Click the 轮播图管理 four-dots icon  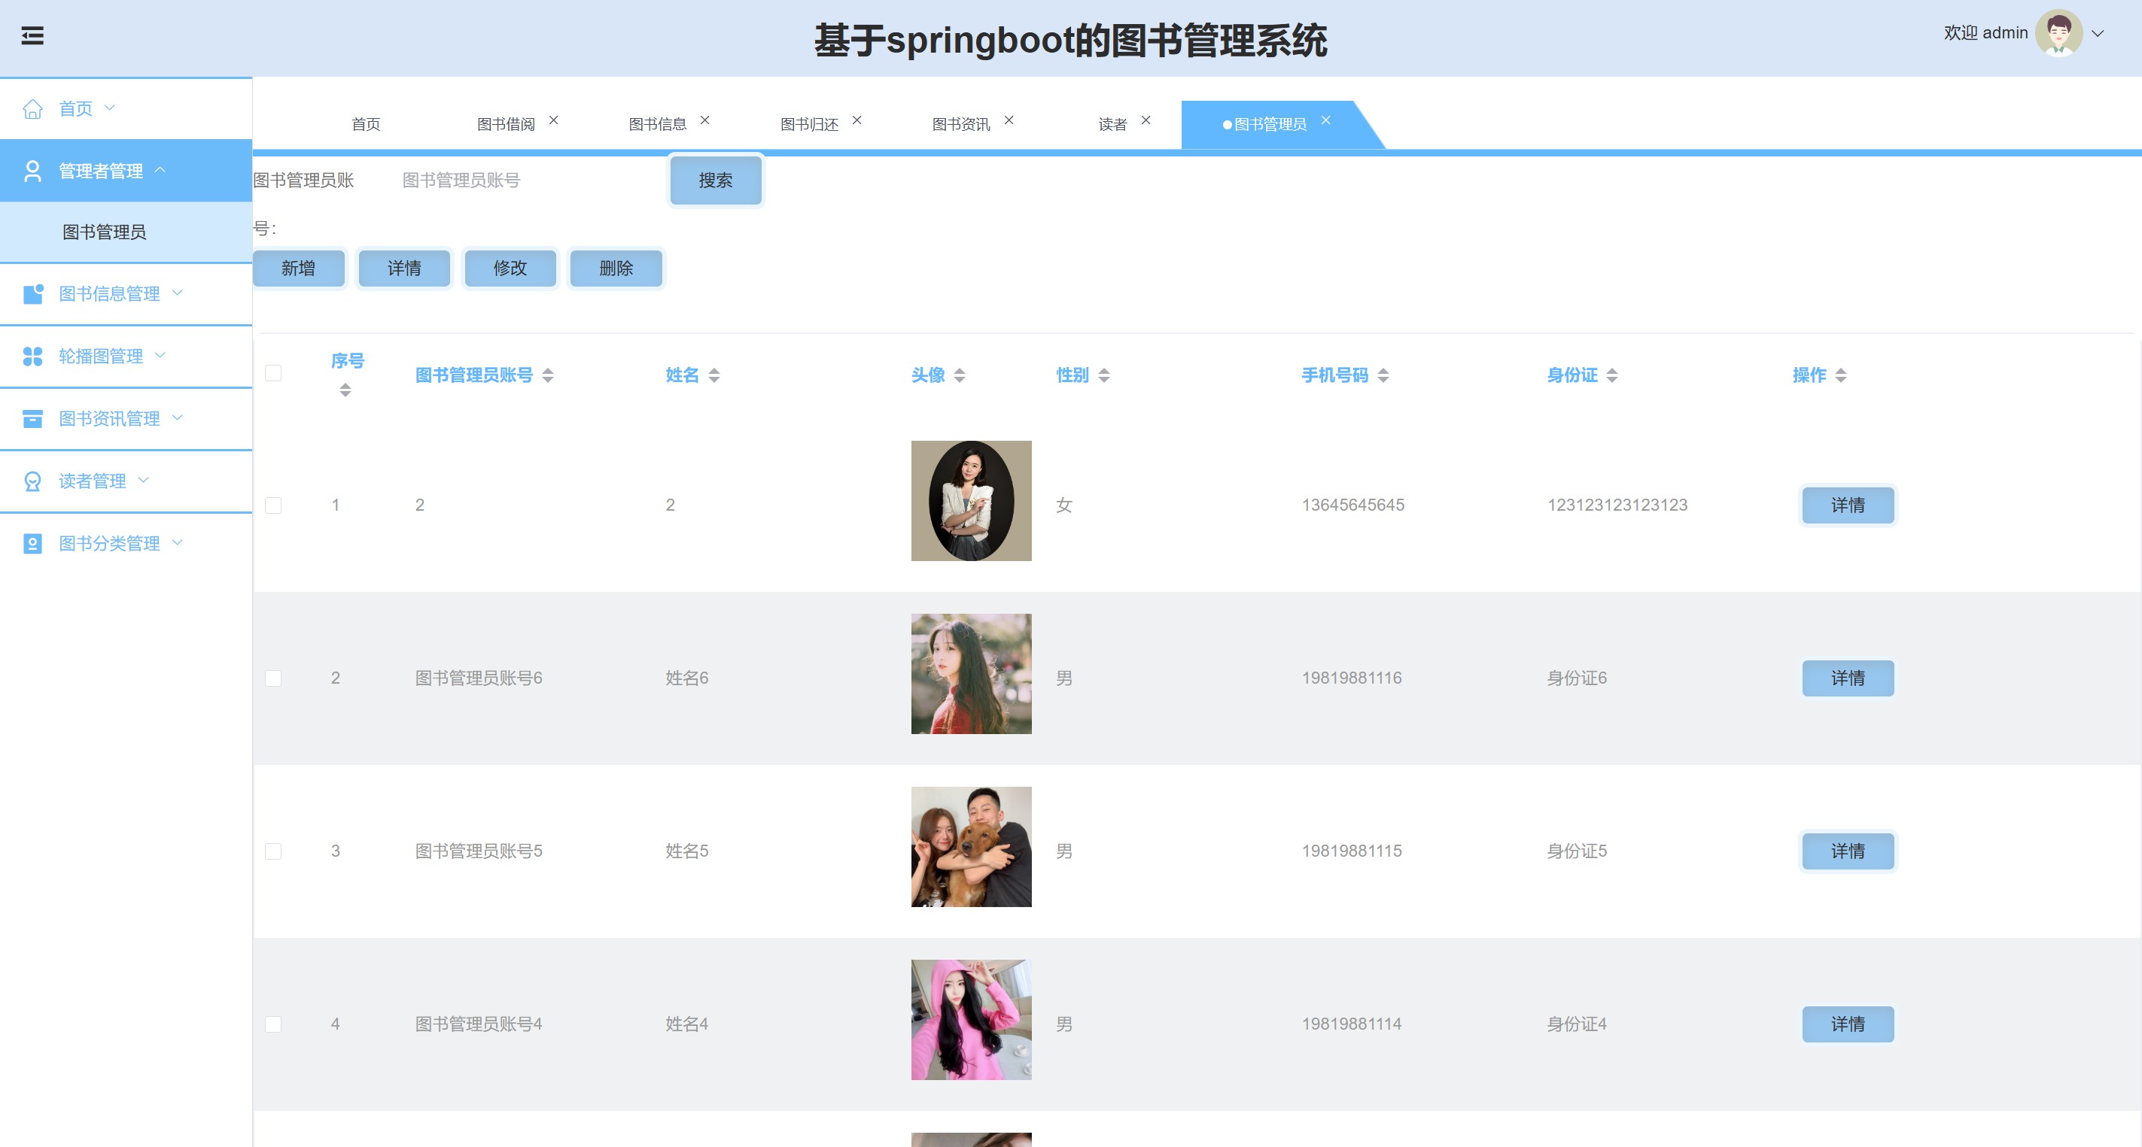tap(32, 356)
